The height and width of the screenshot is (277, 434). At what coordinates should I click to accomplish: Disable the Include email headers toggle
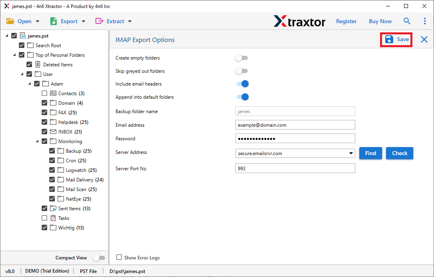click(x=241, y=84)
